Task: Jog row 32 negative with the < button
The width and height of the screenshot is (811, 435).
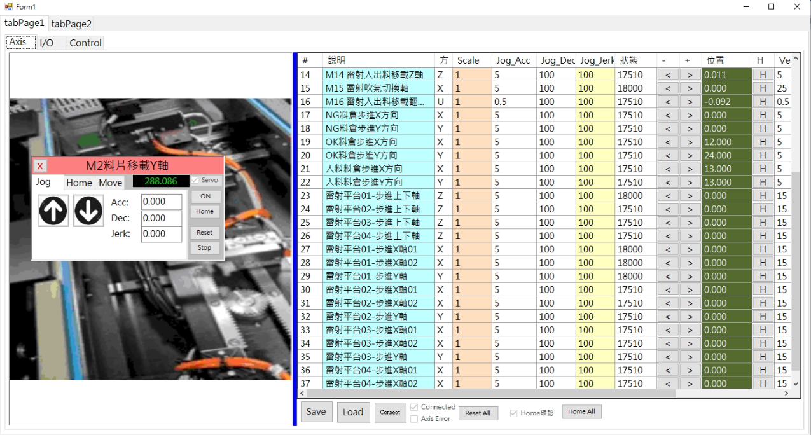Action: point(667,317)
